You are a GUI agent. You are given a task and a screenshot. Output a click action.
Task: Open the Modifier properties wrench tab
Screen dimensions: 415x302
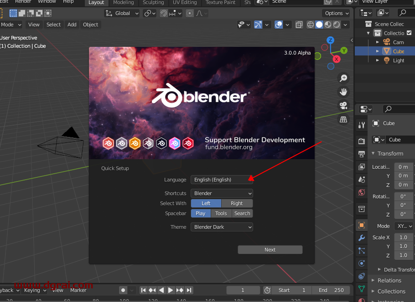coord(362,238)
